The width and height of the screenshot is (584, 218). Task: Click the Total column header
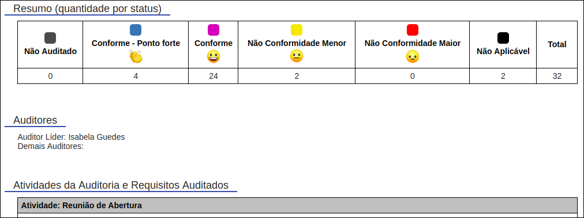557,44
